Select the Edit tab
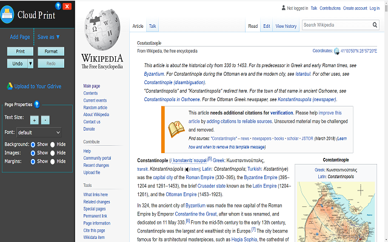Viewport: 388px width, 242px height. [x=267, y=26]
